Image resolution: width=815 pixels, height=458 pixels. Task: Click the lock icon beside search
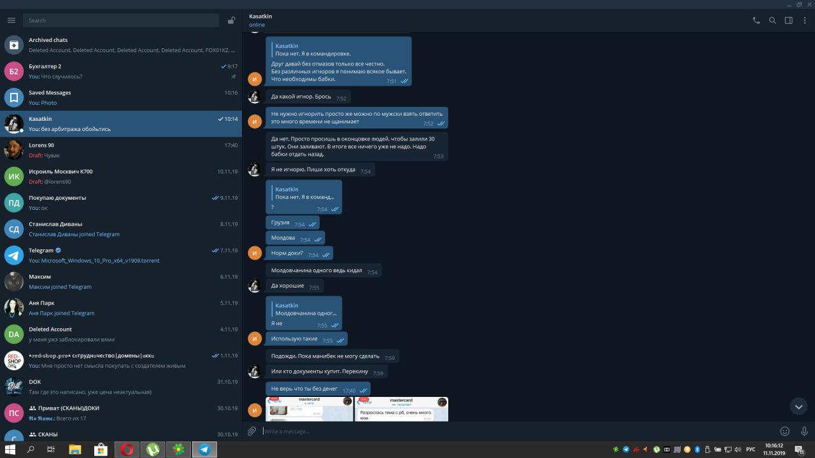[231, 20]
